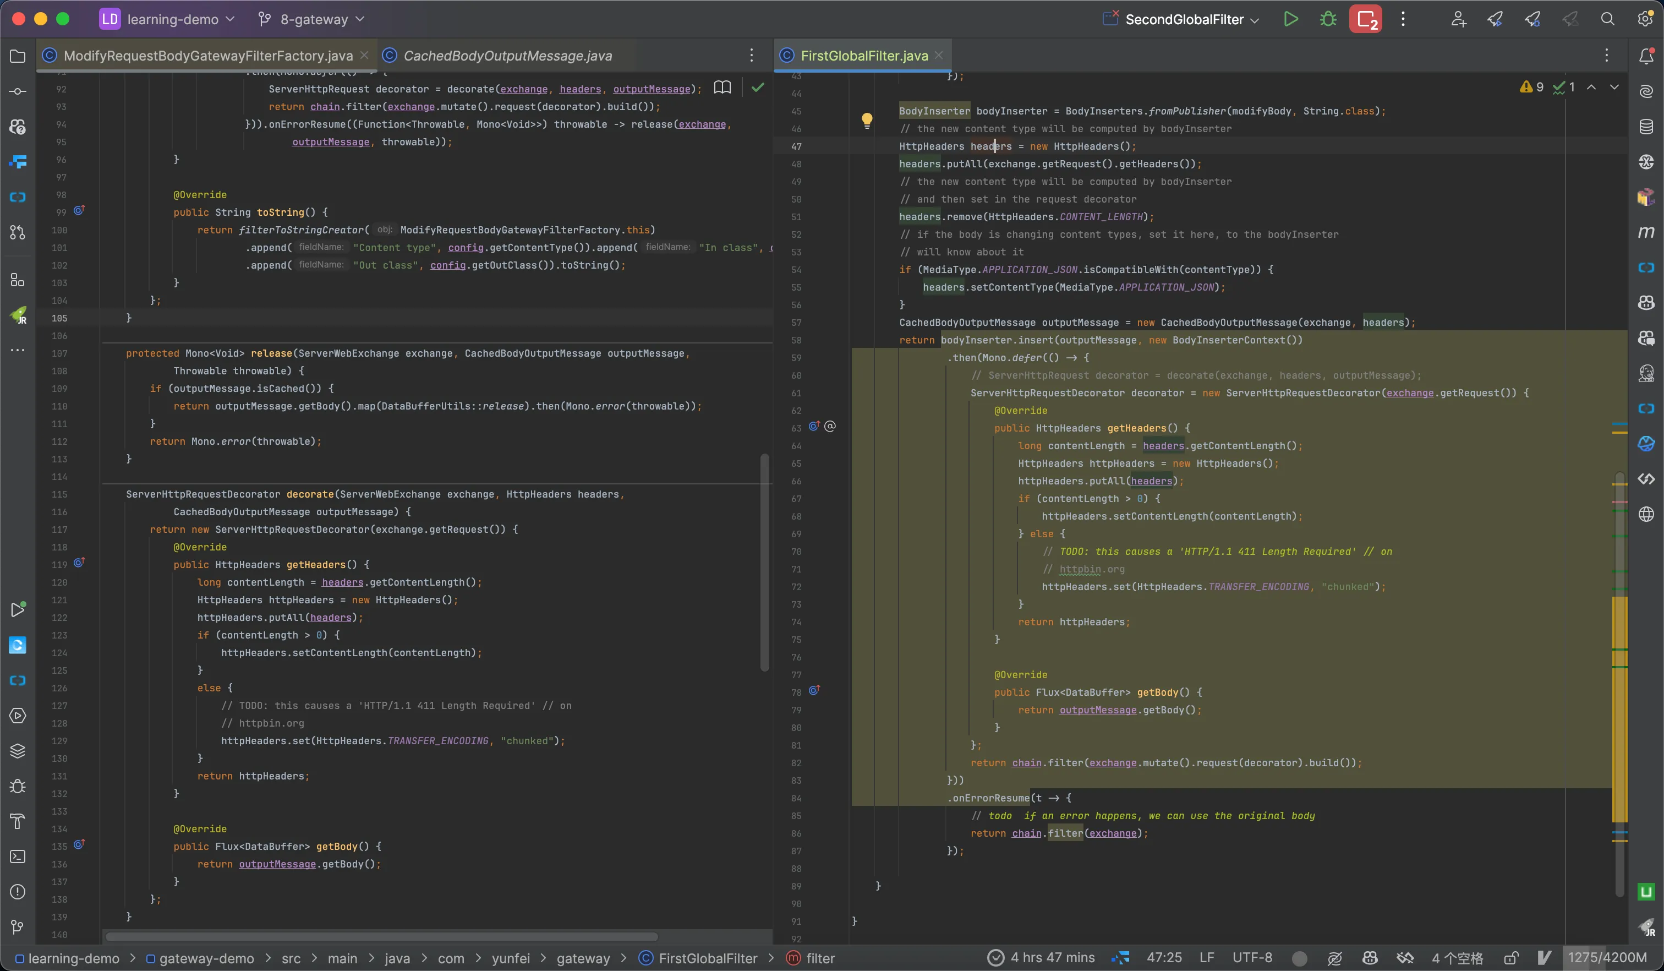Open the Commit tool window icon
This screenshot has width=1664, height=971.
[x=18, y=91]
